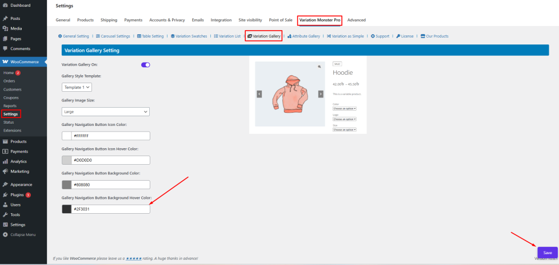This screenshot has height=265, width=559.
Task: Open the Gallery Style Template dropdown
Action: [77, 87]
